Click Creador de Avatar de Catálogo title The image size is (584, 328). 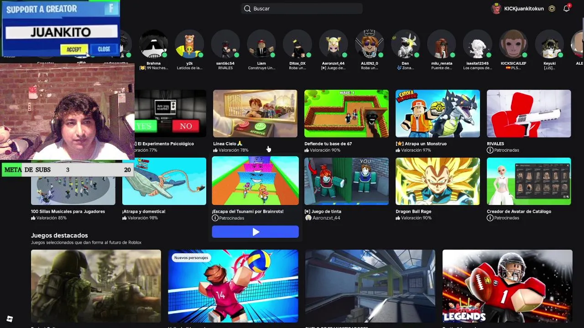tap(519, 211)
